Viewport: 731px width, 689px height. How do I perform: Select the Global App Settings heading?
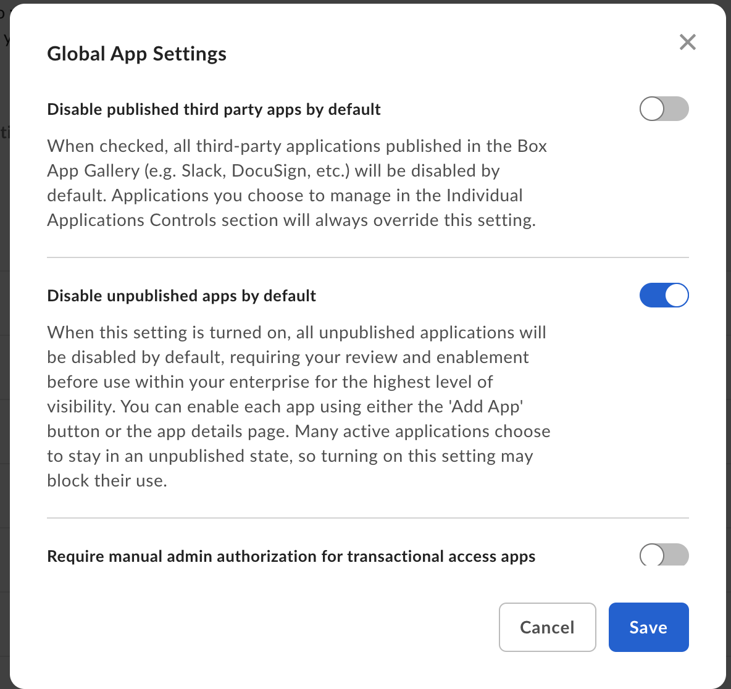[136, 54]
